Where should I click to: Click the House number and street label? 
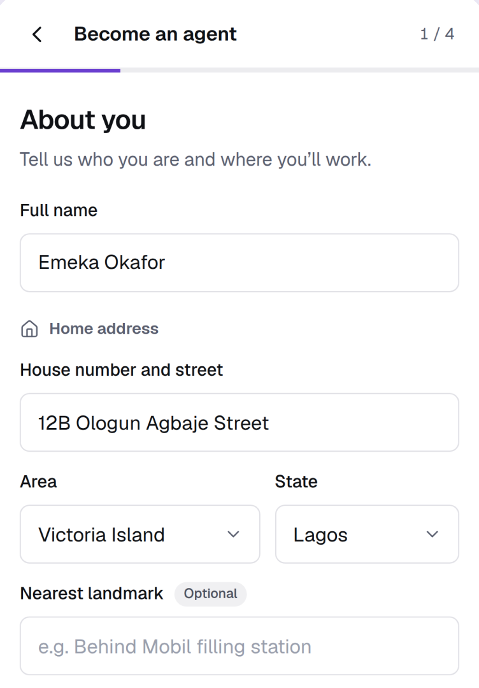pyautogui.click(x=122, y=370)
